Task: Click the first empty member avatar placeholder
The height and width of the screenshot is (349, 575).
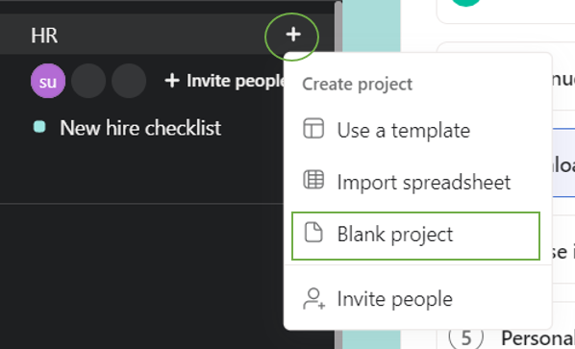Action: tap(88, 81)
